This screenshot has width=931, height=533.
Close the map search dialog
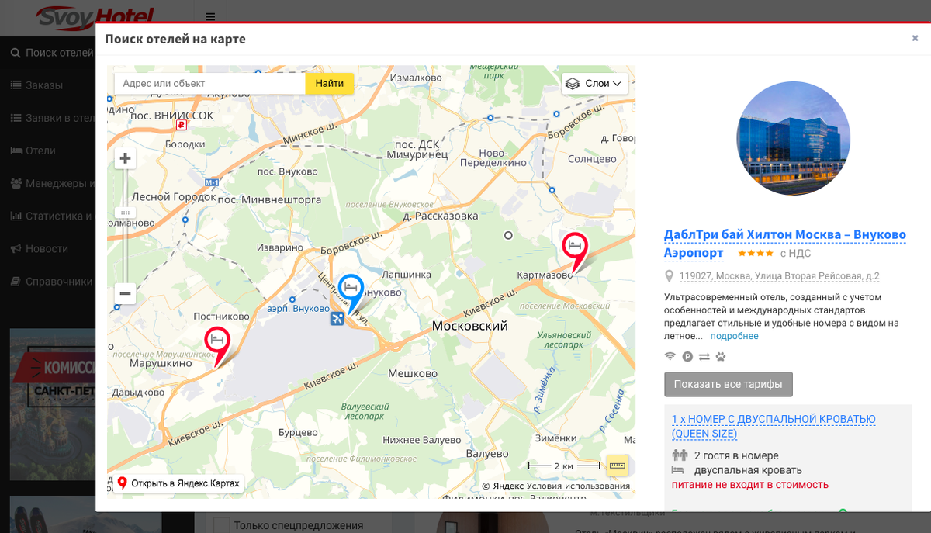pos(915,38)
